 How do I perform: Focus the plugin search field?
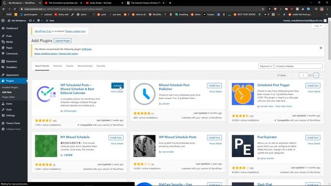298,66
